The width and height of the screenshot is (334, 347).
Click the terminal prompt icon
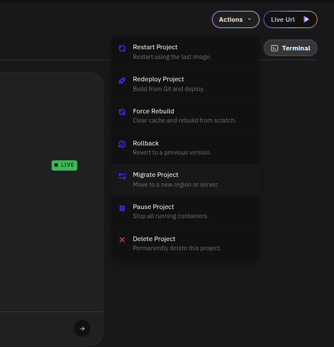pyautogui.click(x=274, y=48)
